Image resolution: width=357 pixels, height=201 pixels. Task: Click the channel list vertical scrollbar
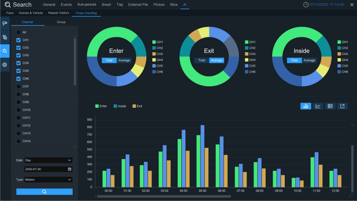click(x=75, y=62)
